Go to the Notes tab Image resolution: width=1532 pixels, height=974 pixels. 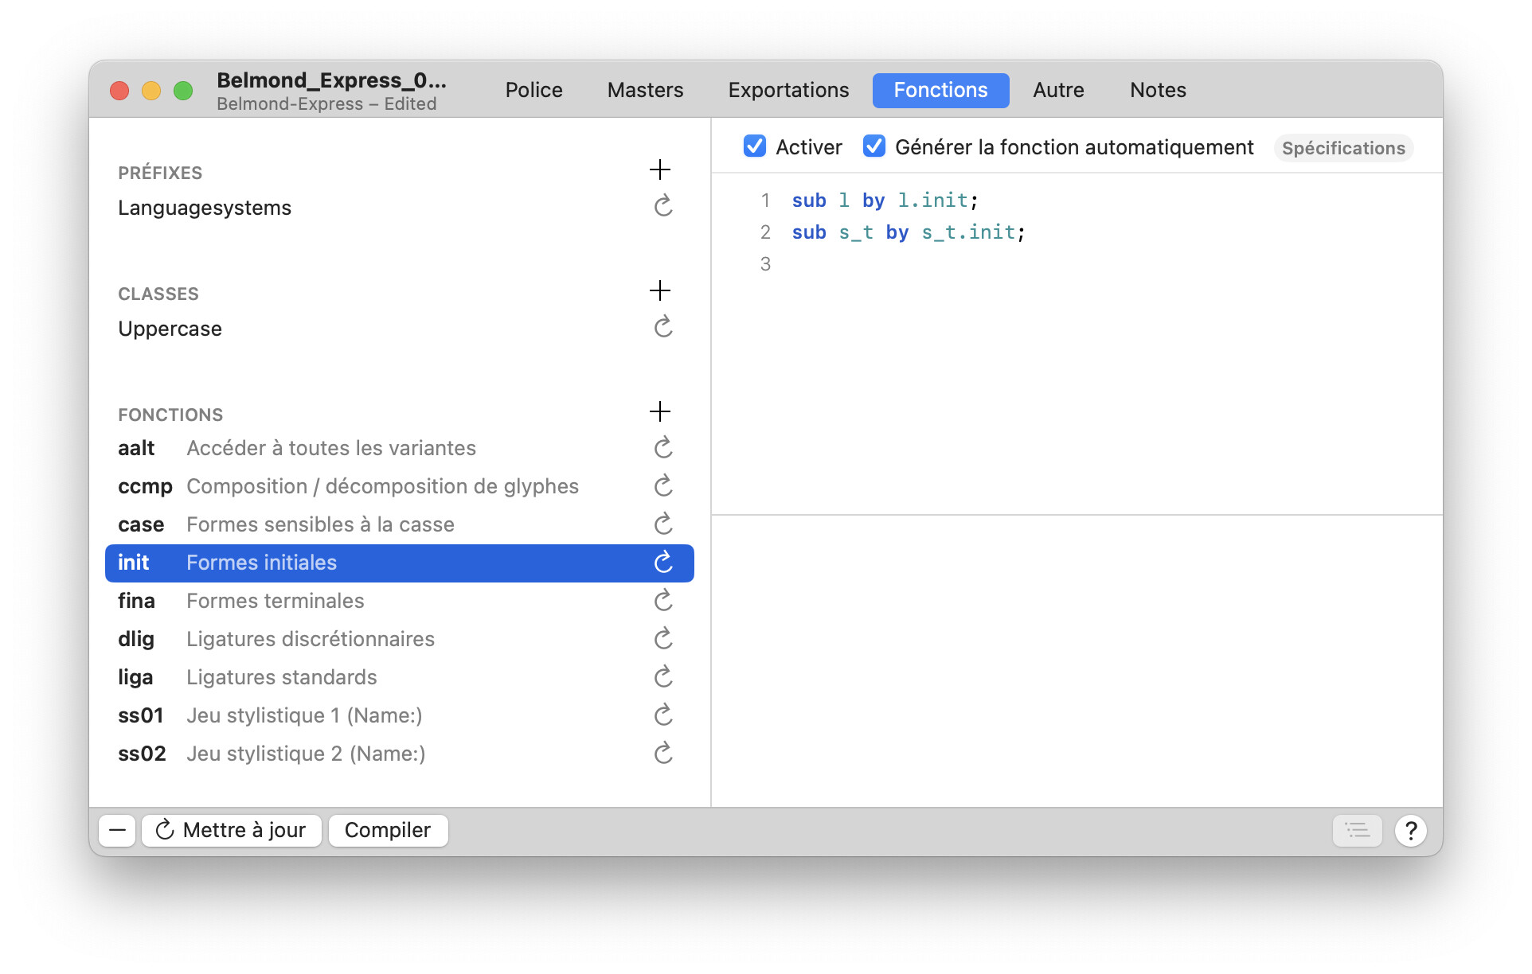coord(1157,90)
